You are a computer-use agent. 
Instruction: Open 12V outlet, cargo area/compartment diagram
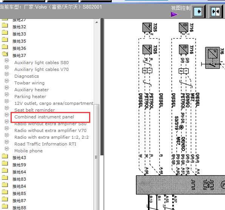pyautogui.click(x=54, y=103)
